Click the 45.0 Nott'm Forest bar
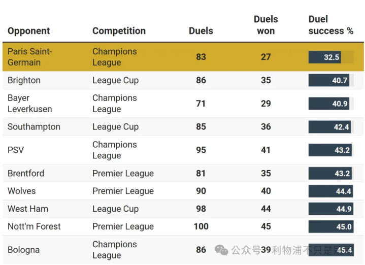Viewport: 365px width, 265px height. click(331, 226)
